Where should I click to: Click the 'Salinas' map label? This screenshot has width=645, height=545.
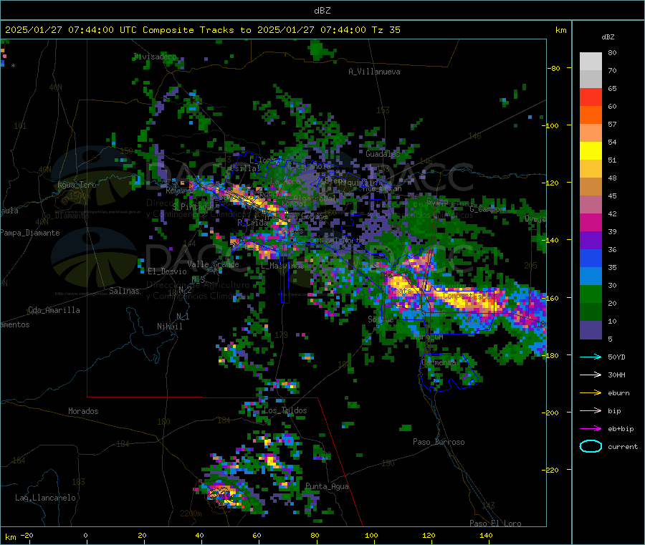pos(124,291)
